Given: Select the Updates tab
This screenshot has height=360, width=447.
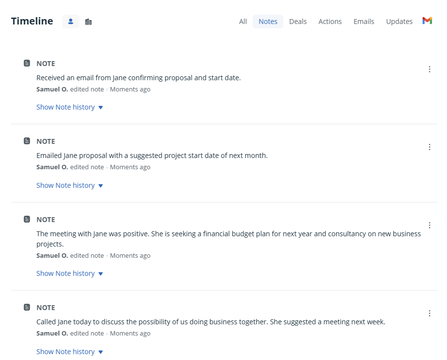Looking at the screenshot, I should click(399, 21).
